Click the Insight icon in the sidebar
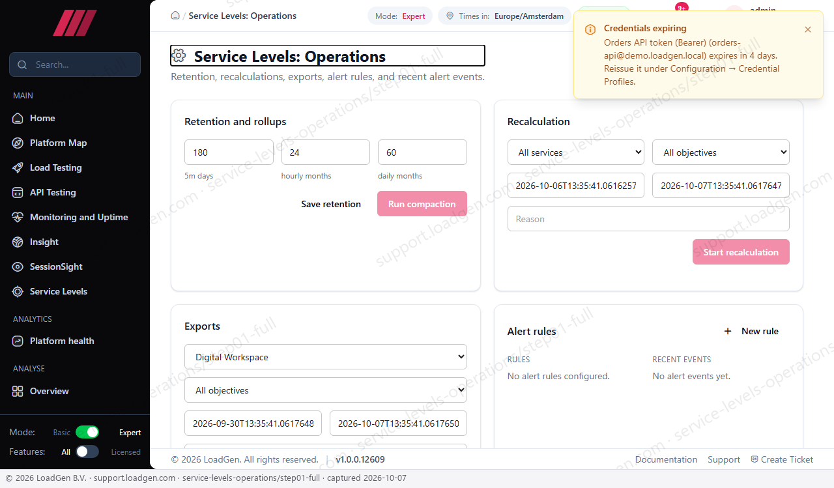 [18, 242]
